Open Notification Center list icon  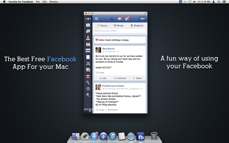coord(224,2)
